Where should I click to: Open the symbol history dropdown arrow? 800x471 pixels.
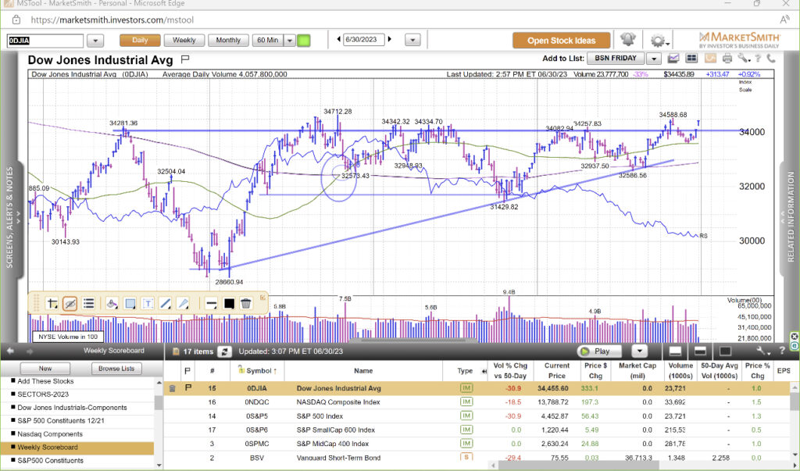coord(96,40)
